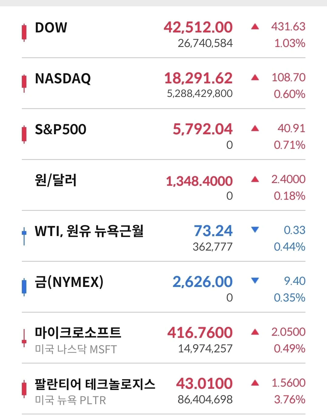Tap the S&P500 candlestick icon
This screenshot has height=416, width=327.
click(x=24, y=135)
